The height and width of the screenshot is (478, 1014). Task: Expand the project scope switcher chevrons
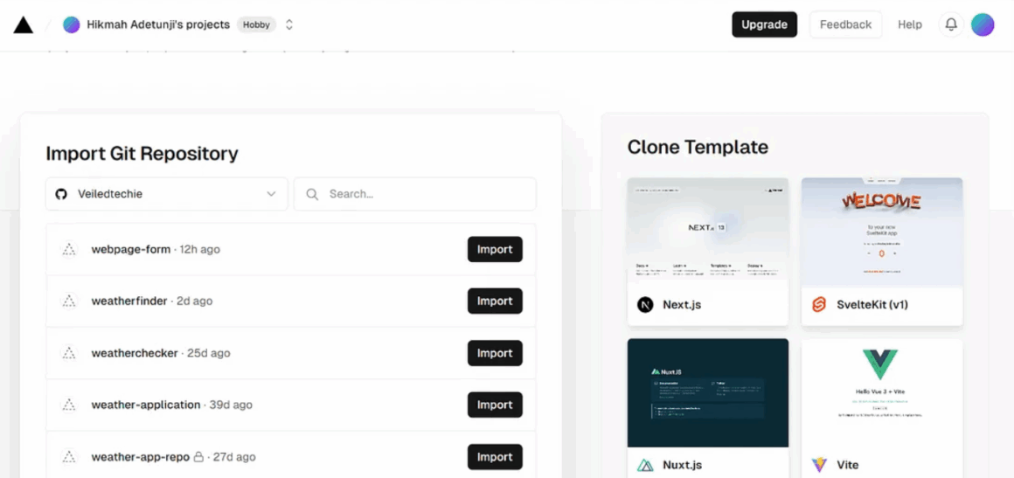(x=289, y=24)
